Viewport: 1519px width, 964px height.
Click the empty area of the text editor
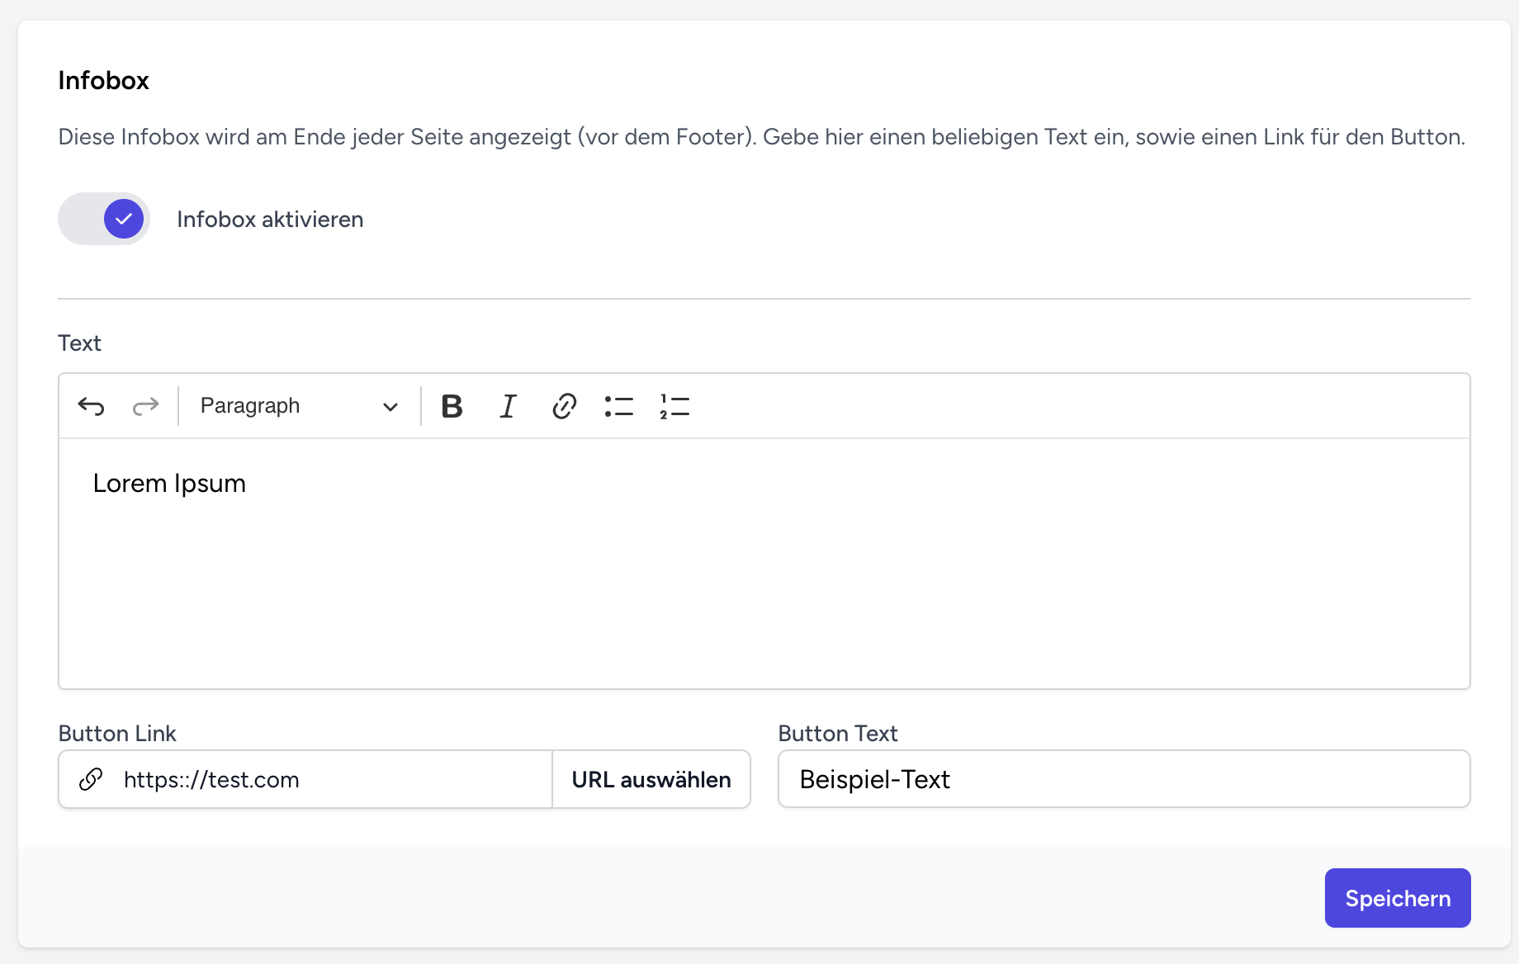(x=764, y=594)
